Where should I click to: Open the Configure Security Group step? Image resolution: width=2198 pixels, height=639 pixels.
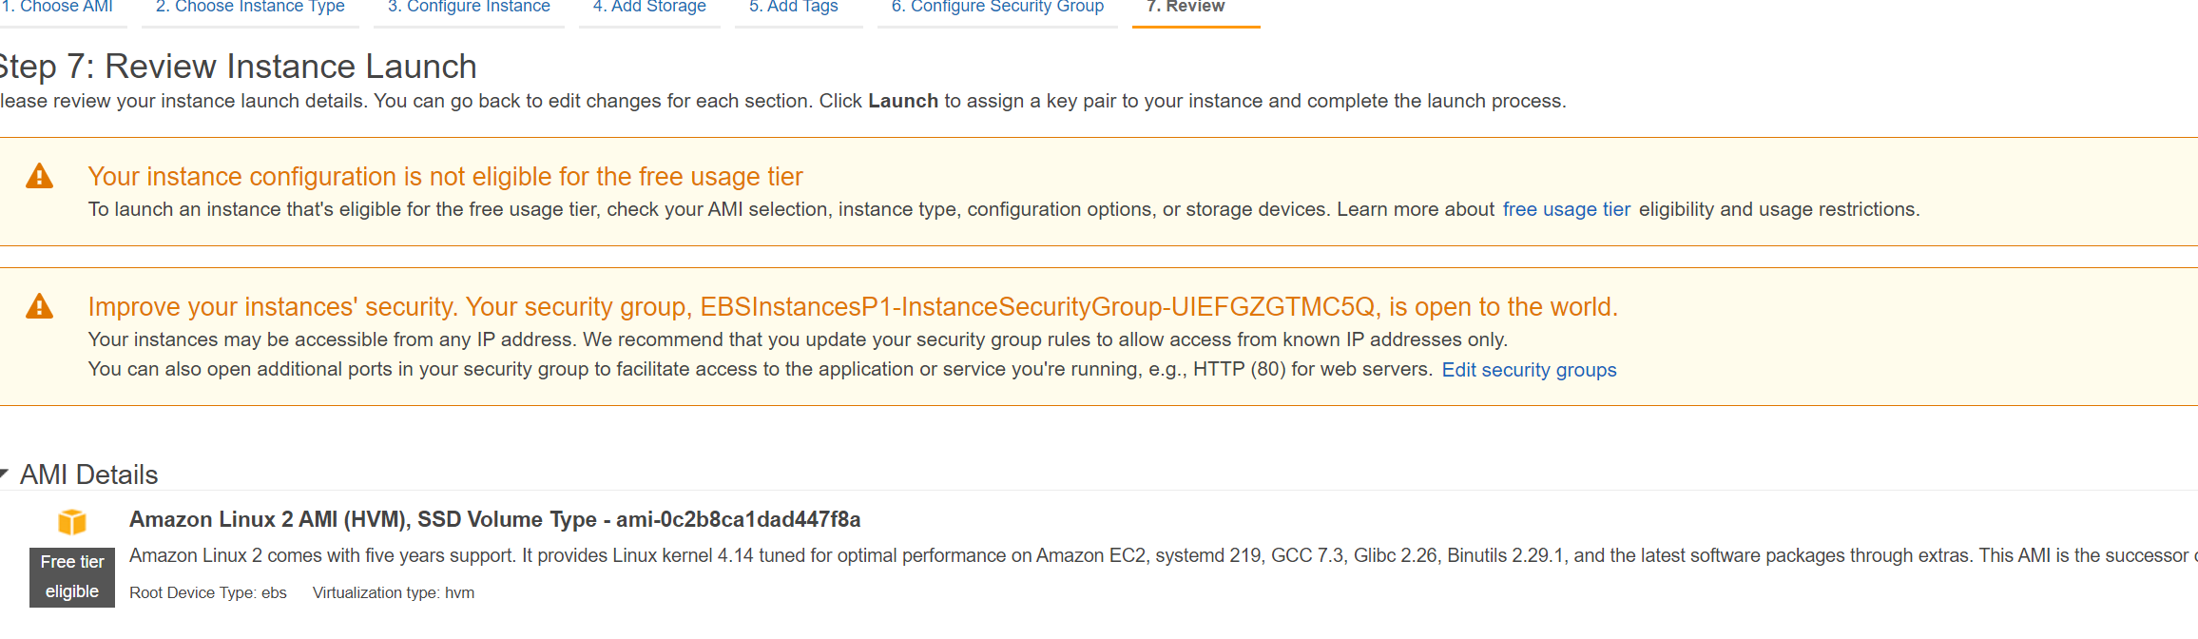[997, 7]
